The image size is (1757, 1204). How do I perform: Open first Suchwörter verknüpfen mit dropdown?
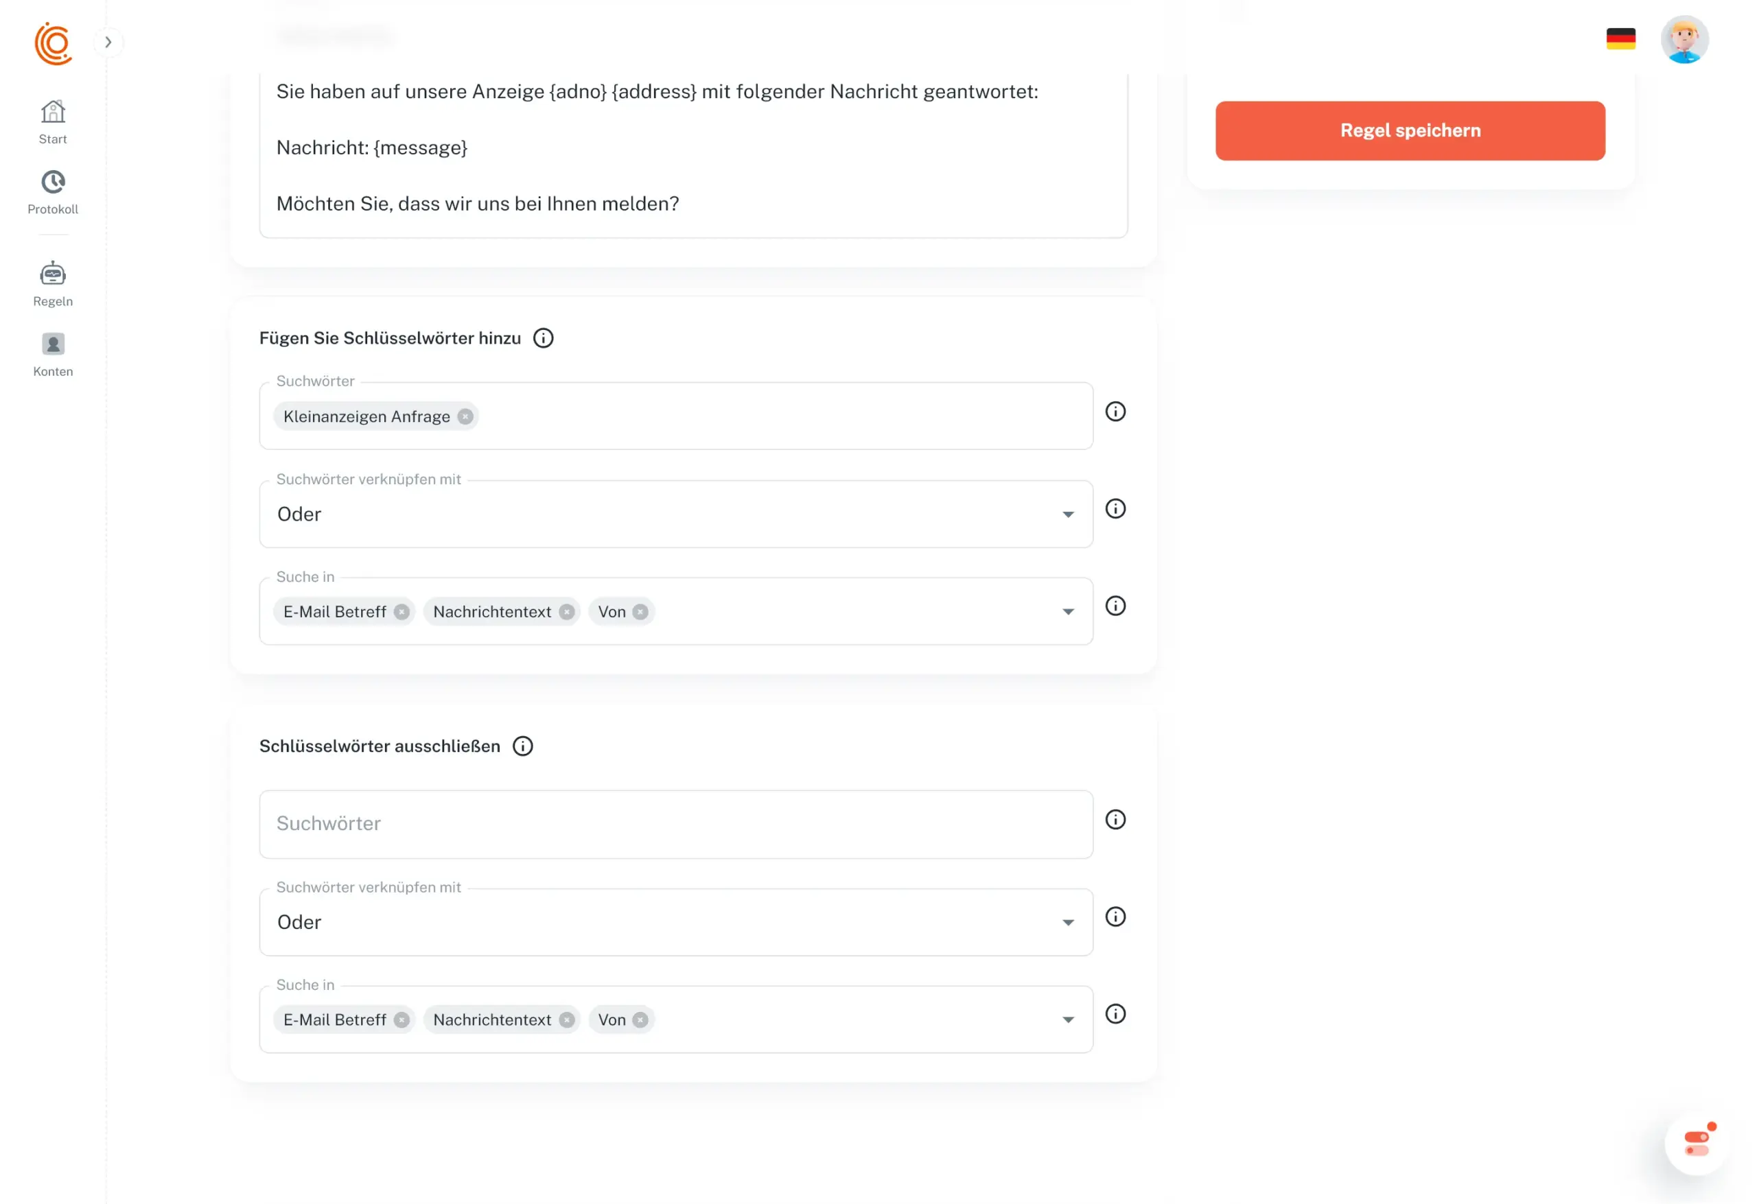pyautogui.click(x=675, y=514)
